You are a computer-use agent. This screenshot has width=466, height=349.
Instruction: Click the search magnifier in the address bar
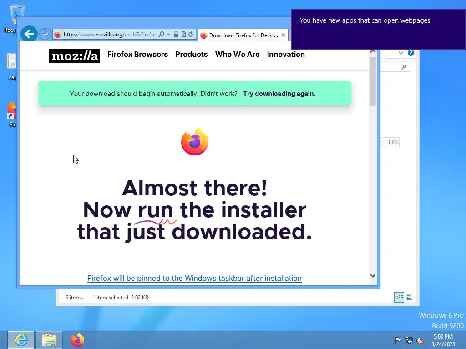[162, 34]
